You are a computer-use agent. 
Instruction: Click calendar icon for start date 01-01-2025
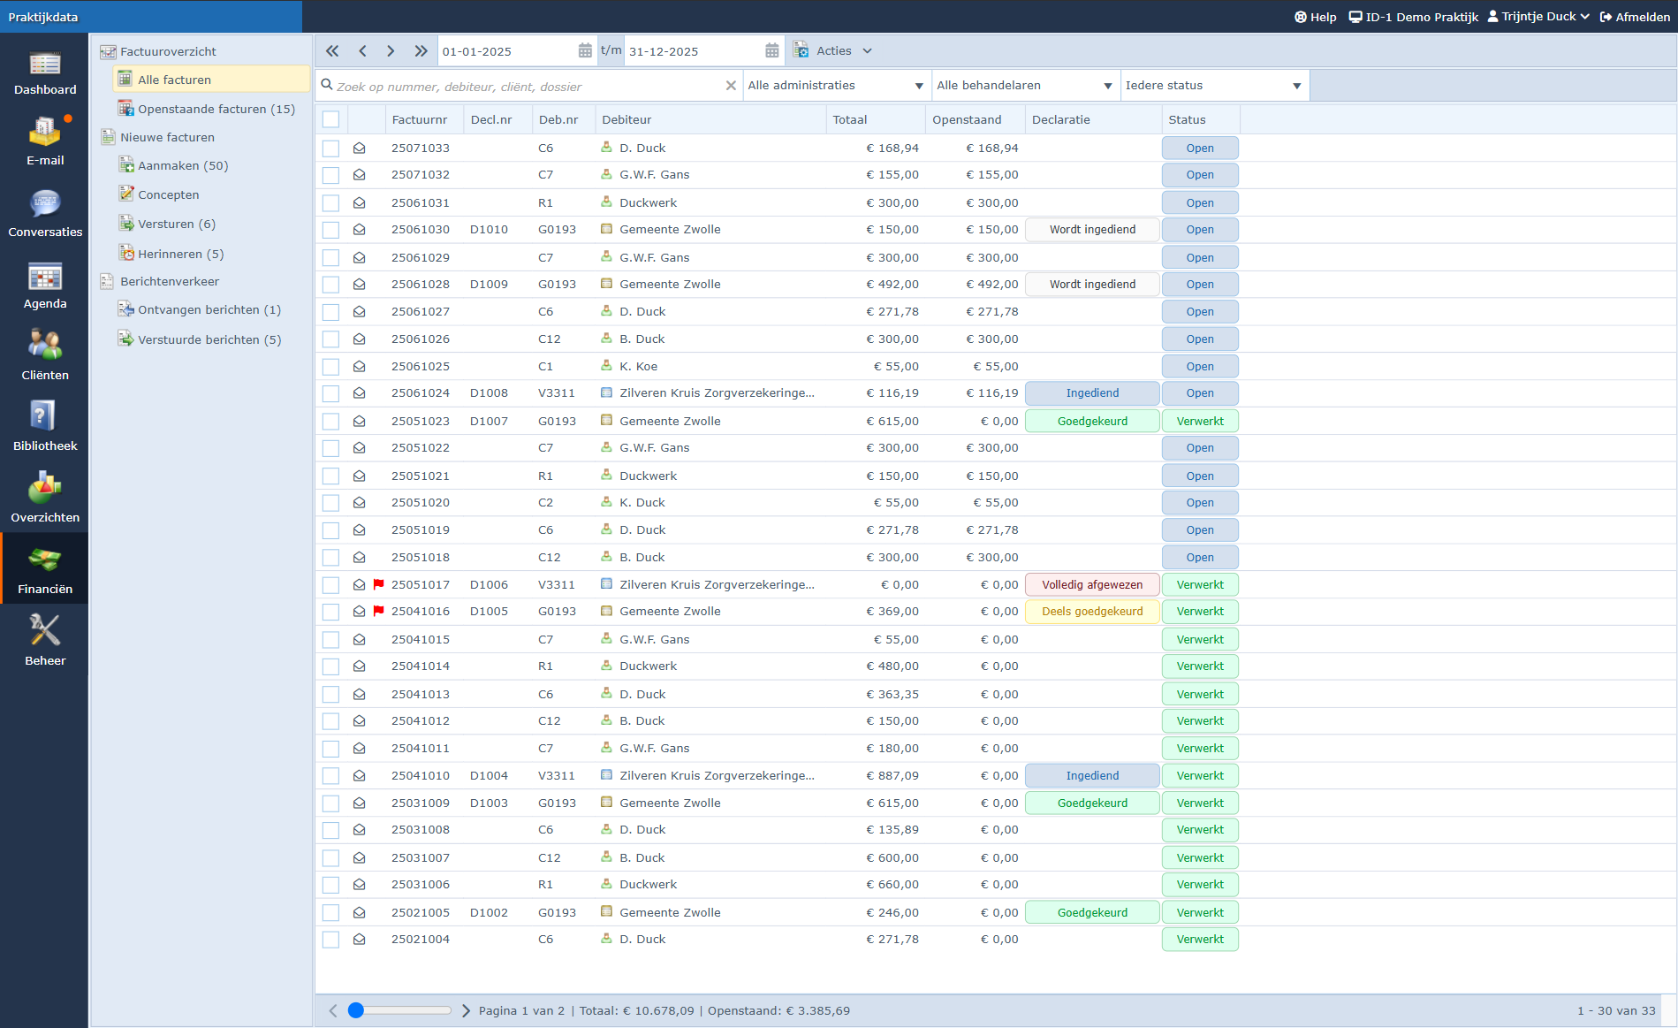tap(585, 51)
